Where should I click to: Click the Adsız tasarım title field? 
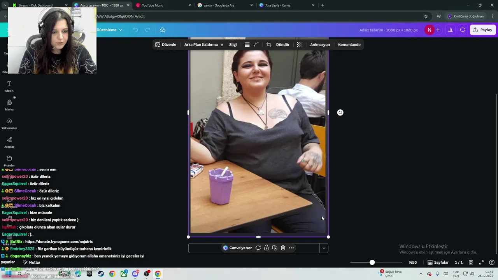[388, 30]
